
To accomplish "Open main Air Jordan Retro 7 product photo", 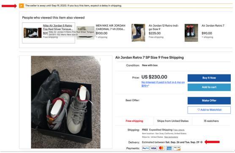I will tap(66, 102).
